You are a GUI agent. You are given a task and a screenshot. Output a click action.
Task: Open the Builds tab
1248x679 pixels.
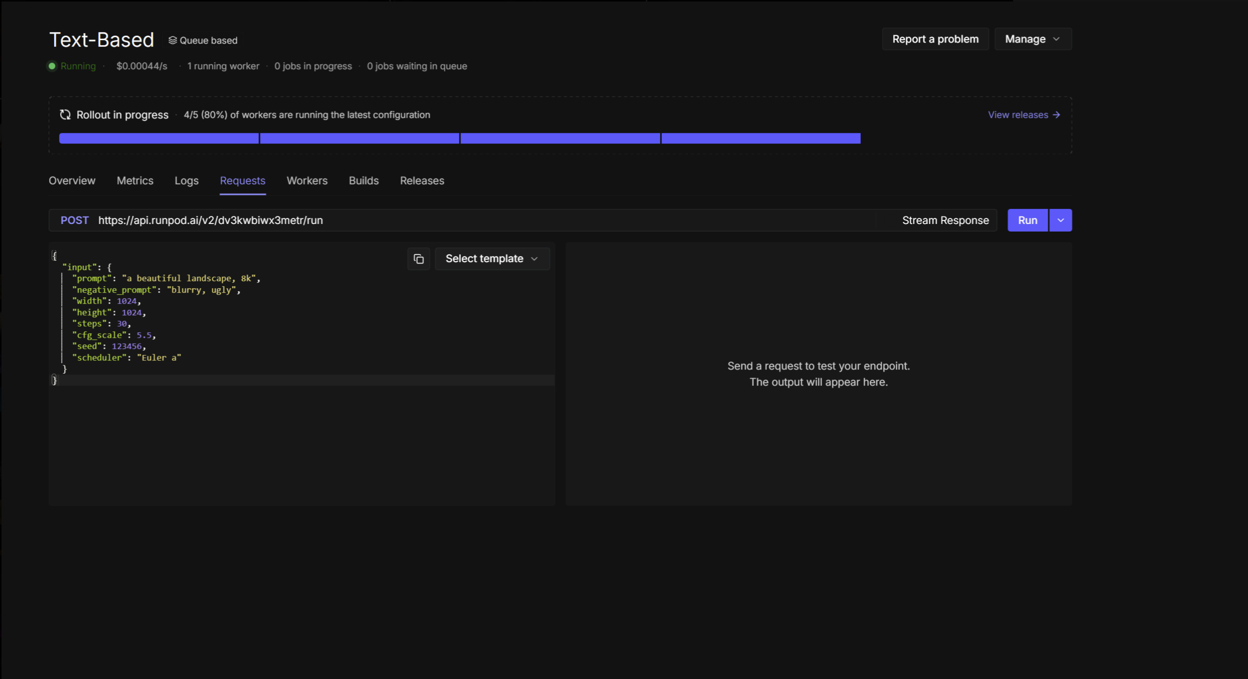[x=363, y=180]
